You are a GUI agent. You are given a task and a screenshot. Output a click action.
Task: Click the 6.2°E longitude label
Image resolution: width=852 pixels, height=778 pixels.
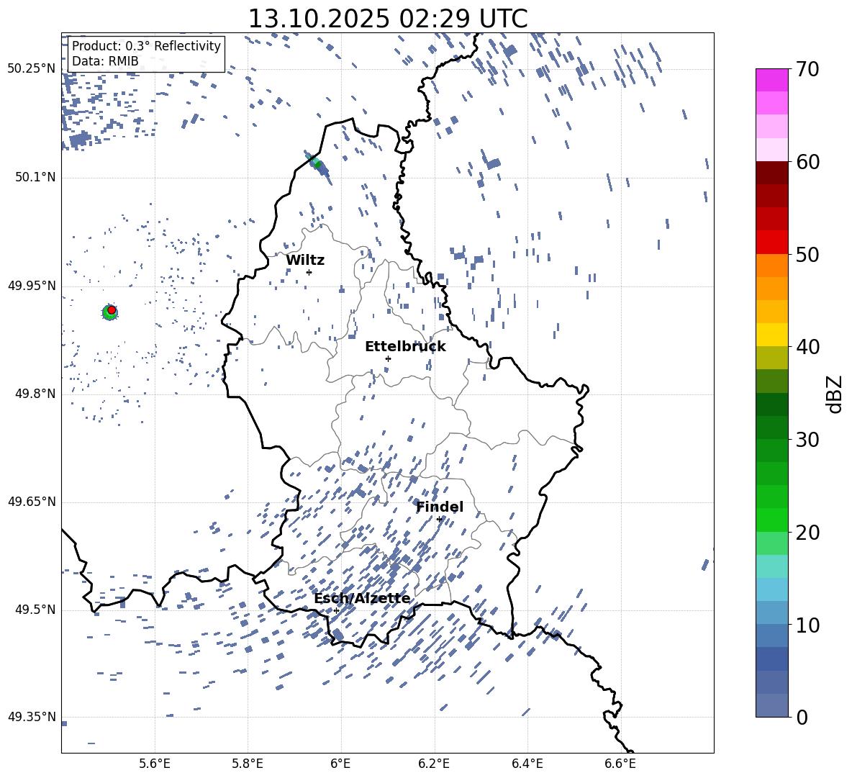pyautogui.click(x=434, y=764)
